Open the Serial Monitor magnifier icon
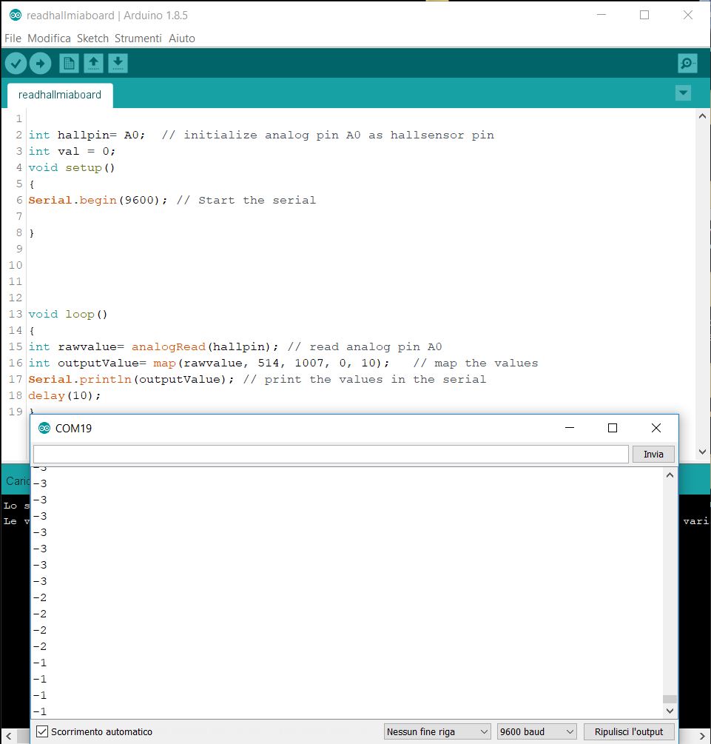Viewport: 711px width, 744px height. pos(687,63)
